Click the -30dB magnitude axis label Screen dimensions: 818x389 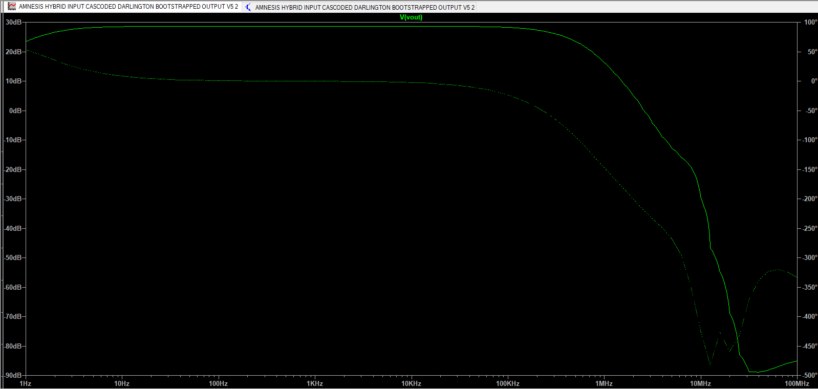coord(13,199)
